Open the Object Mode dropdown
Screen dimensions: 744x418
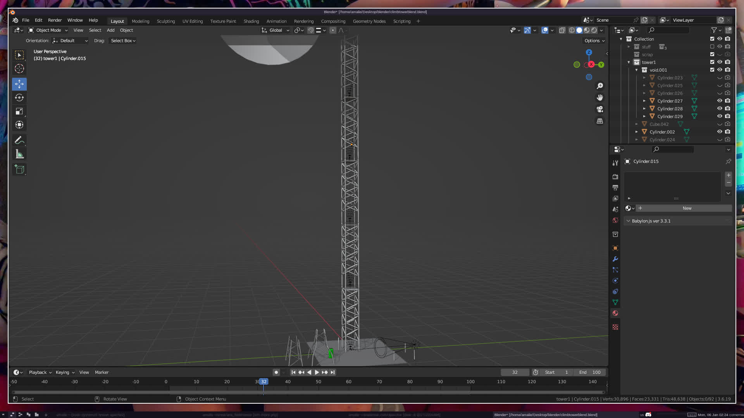tap(48, 30)
